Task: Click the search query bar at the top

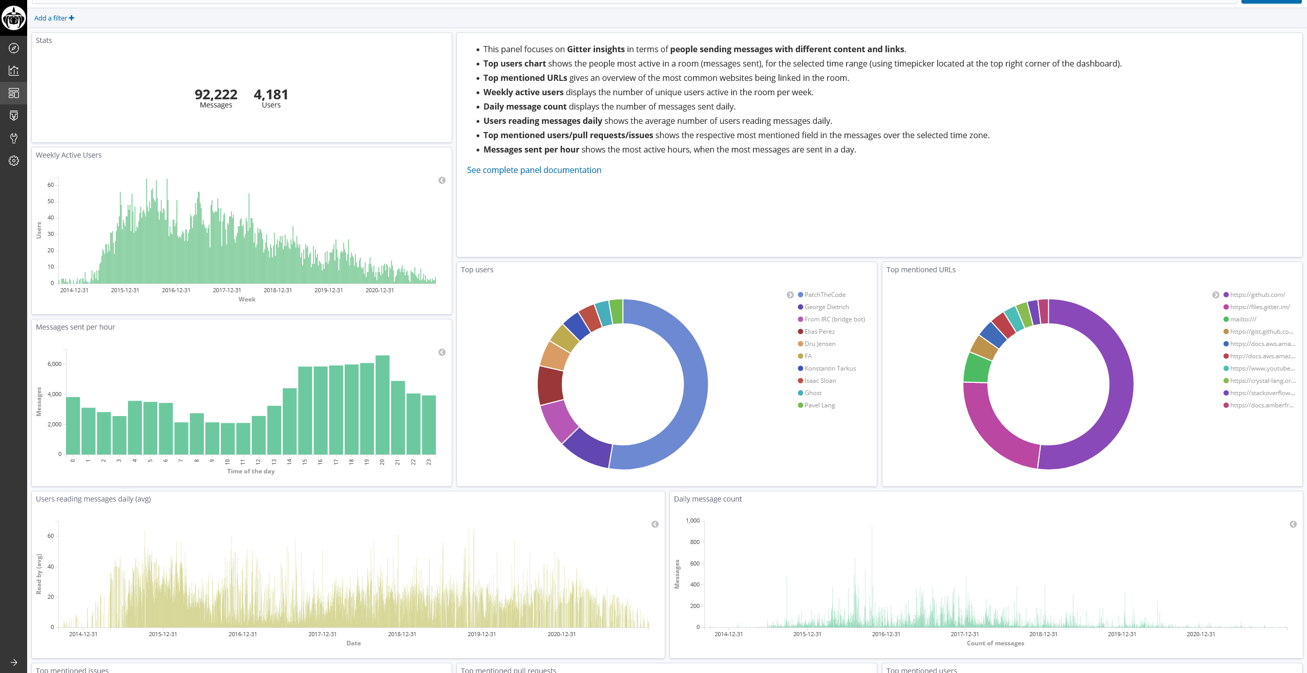Action: point(615,3)
